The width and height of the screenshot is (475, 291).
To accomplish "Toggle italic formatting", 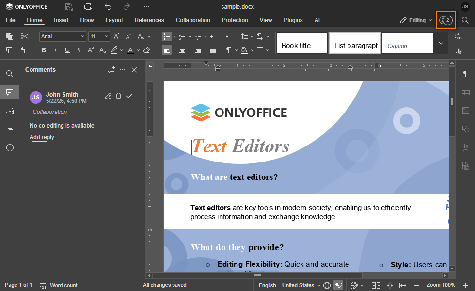I will [55, 50].
